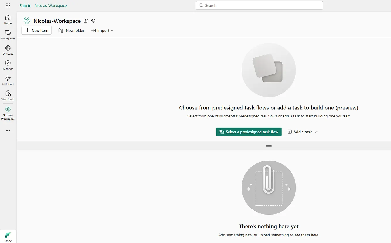Click Select a predesigned task flow button
The image size is (391, 243).
click(x=249, y=132)
